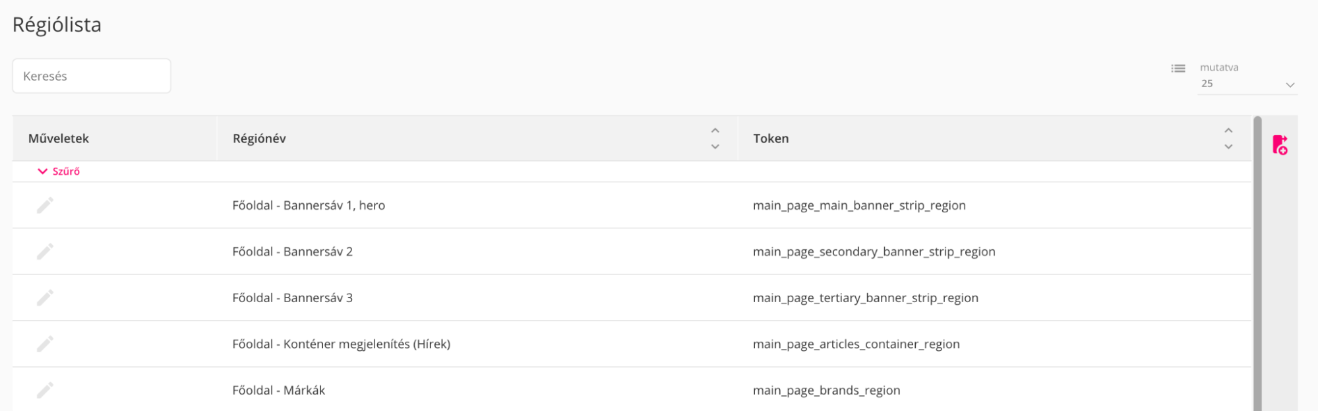Sort Token column ascending with up arrow
Screen dimensions: 1318x411
pyautogui.click(x=1228, y=131)
